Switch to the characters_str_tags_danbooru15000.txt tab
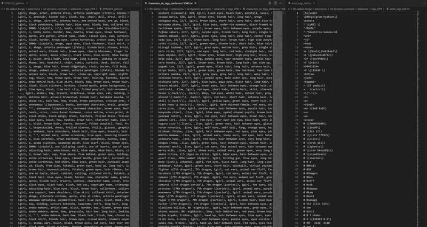 (x=170, y=3)
